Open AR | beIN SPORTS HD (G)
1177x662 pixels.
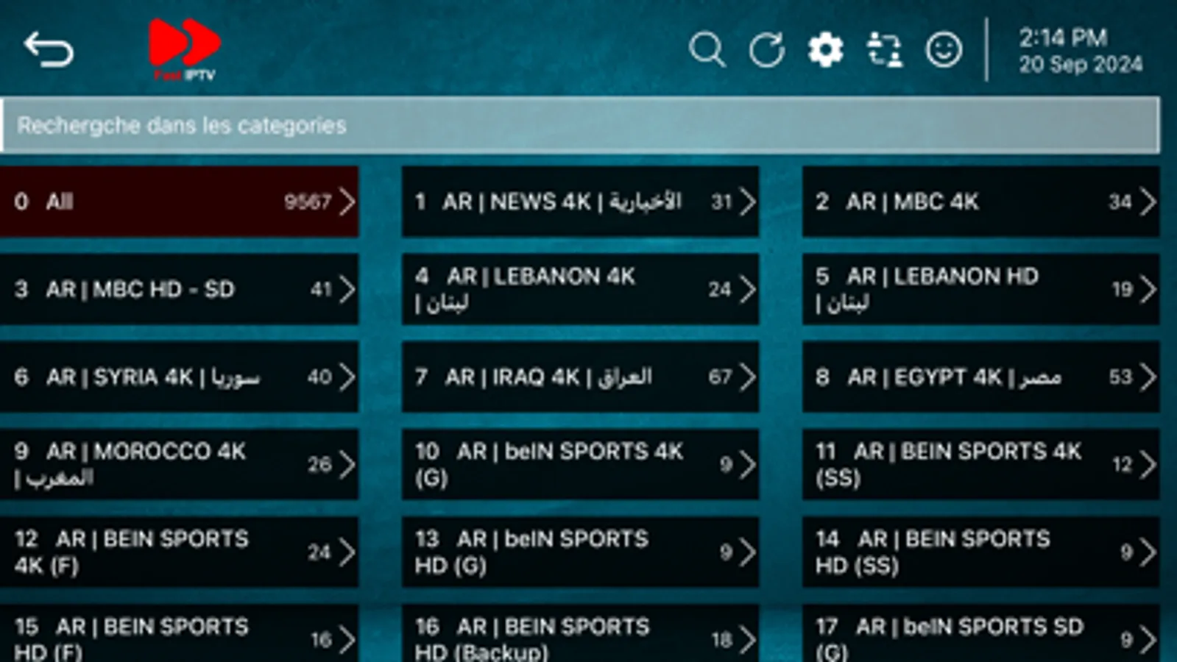(580, 552)
